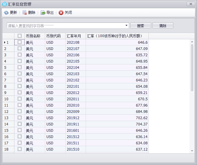
Task: Click the 更新 refresh icon in toolbar
Action: tap(6, 13)
